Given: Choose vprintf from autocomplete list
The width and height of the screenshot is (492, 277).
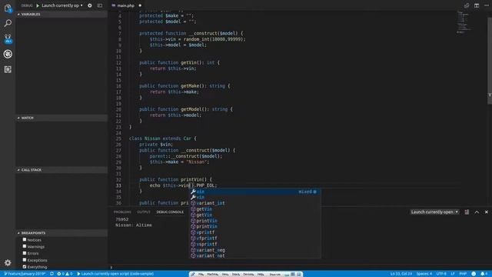Looking at the screenshot, I should pyautogui.click(x=254, y=232).
